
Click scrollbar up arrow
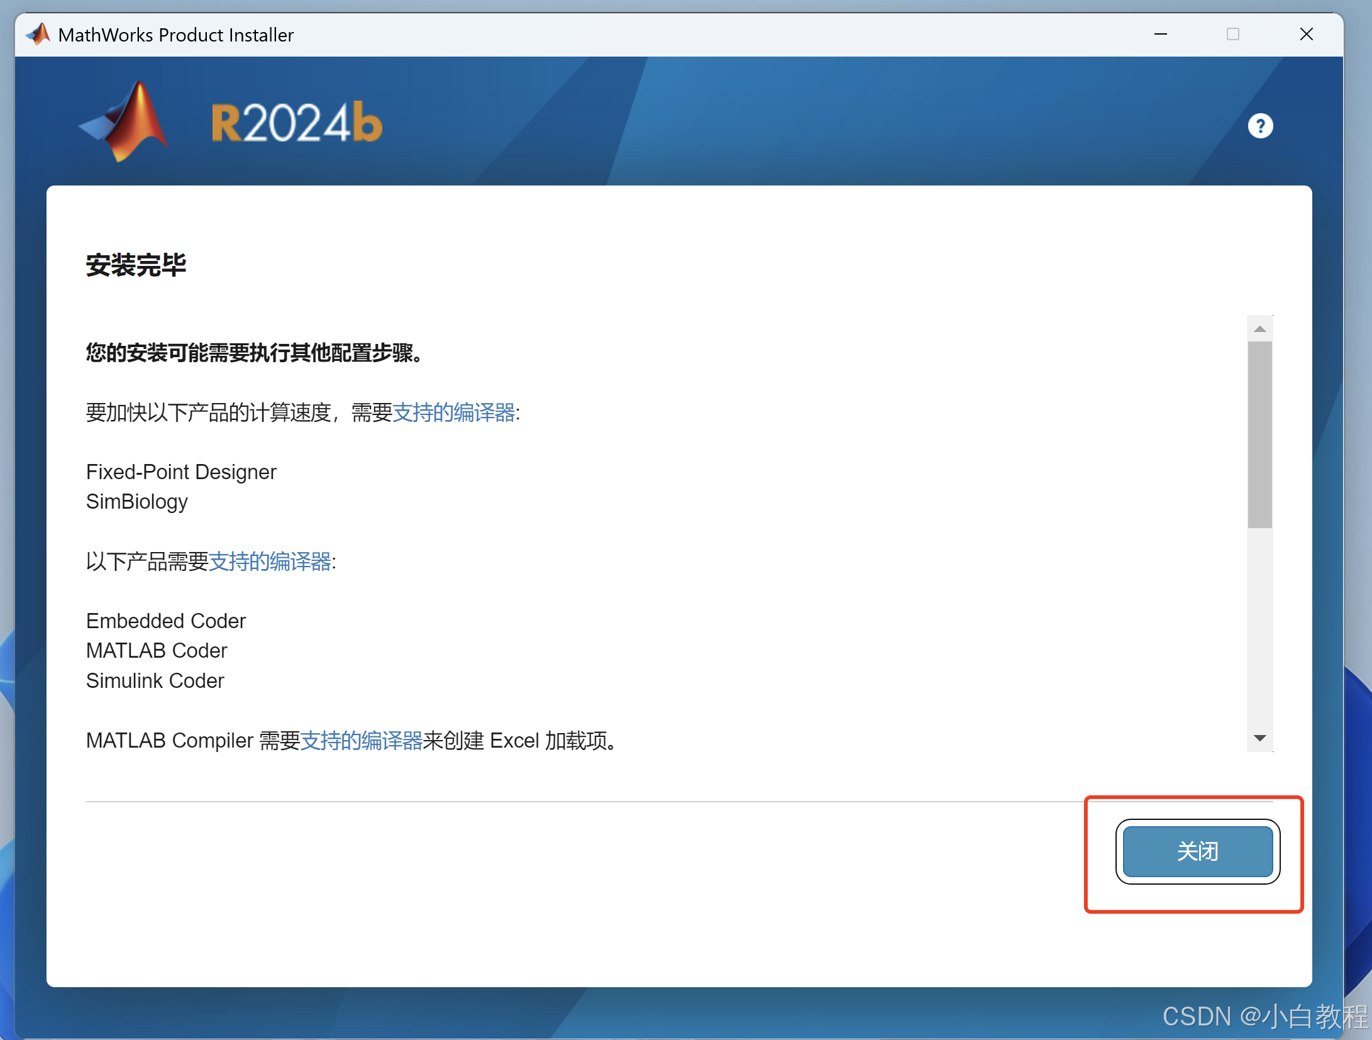tap(1259, 329)
